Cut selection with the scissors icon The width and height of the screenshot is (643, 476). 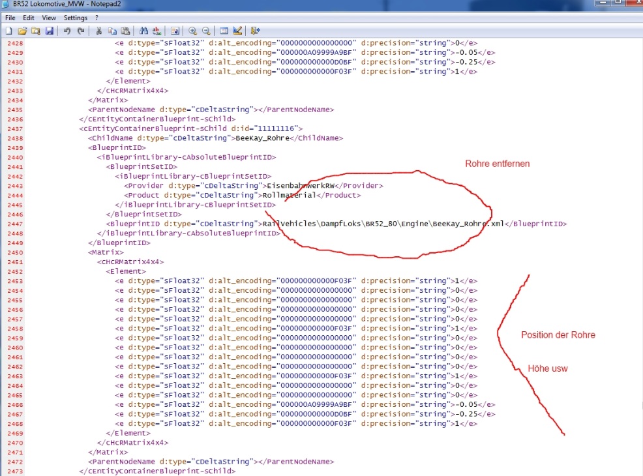tap(98, 31)
